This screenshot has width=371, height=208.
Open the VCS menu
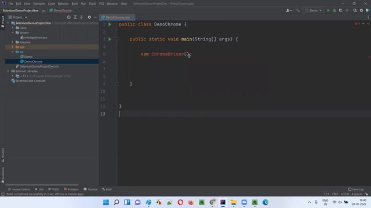(101, 3)
